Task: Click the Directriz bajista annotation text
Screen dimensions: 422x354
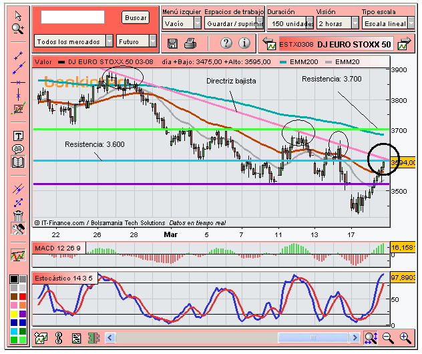Action: click(x=231, y=81)
